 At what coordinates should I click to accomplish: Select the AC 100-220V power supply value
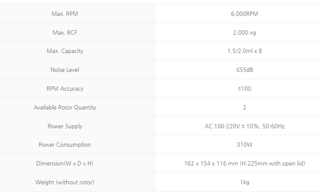point(244,126)
